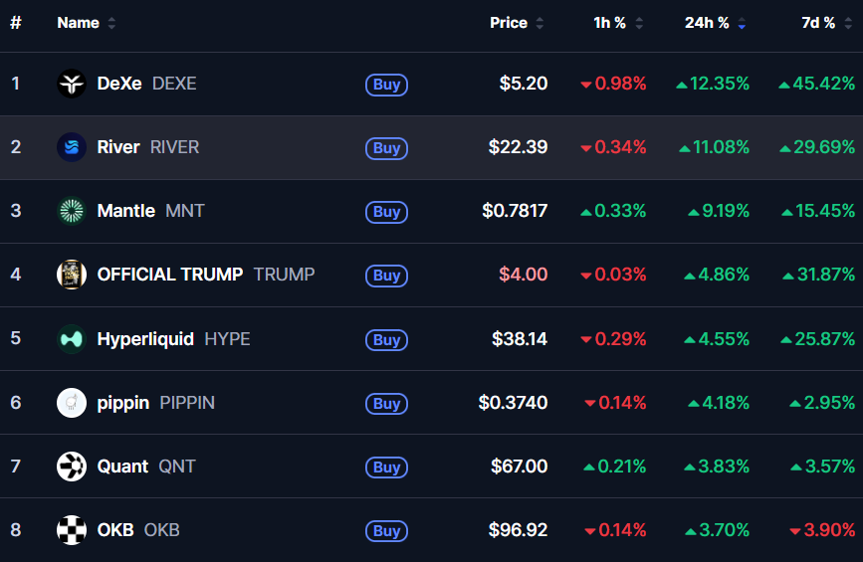Click the DeXe coin logo icon

pos(72,84)
